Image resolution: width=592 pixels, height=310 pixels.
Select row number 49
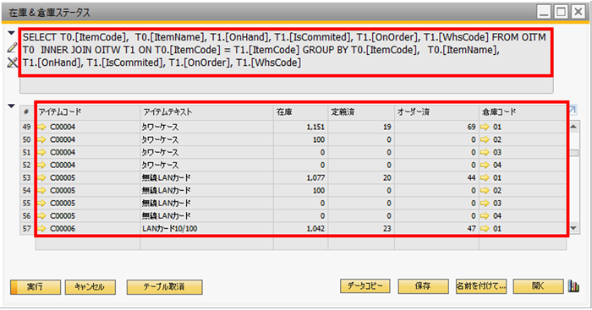26,127
